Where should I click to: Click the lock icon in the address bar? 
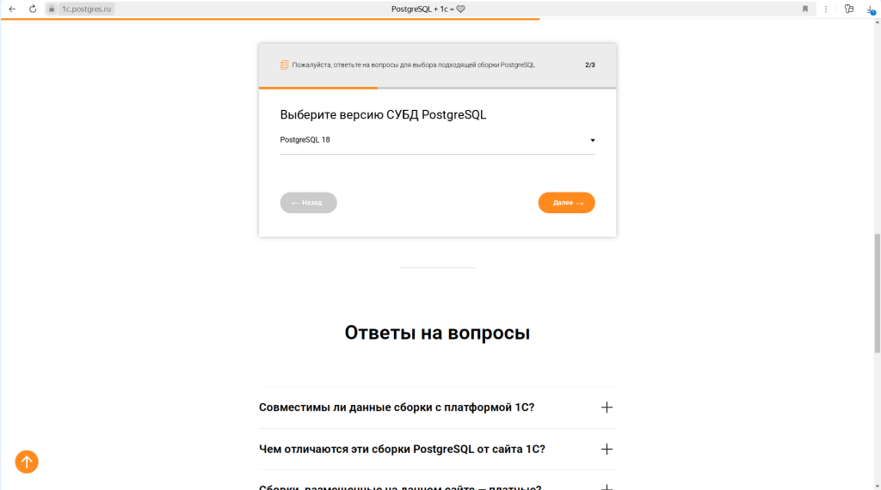[52, 9]
